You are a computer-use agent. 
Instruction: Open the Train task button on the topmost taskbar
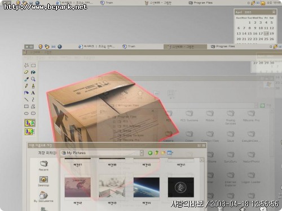(107, 3)
